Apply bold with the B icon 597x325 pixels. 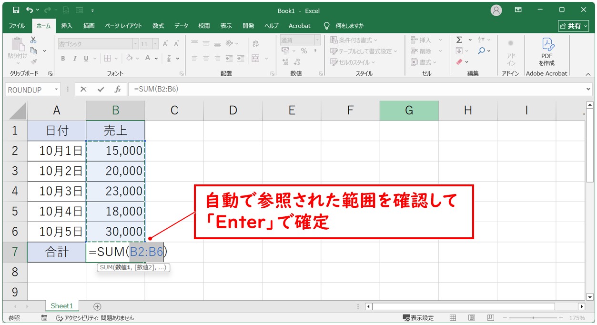[x=62, y=58]
